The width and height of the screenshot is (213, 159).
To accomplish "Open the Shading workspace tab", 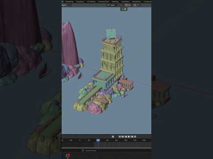I will (x=115, y=2).
